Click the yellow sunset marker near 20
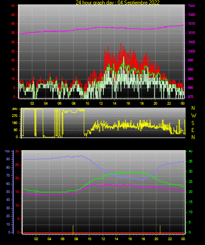Screen dimensions: 205x245 coord(160,230)
